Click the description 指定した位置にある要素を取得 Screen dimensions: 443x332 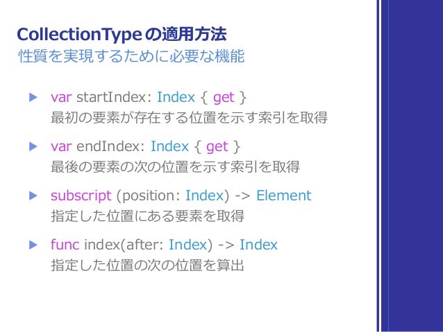(147, 216)
